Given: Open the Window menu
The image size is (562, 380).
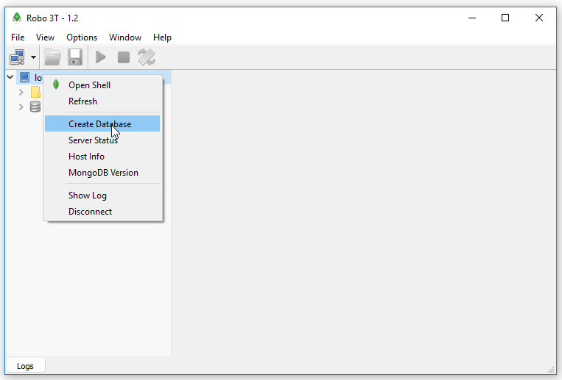Looking at the screenshot, I should 125,37.
